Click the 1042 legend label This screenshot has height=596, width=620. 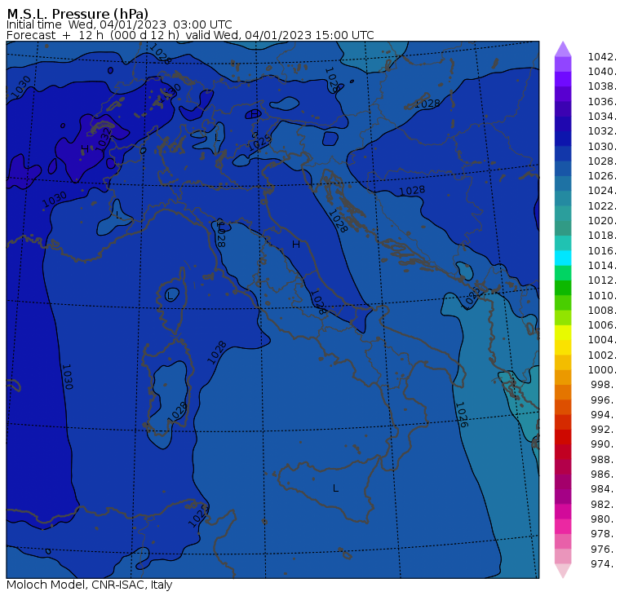tap(602, 57)
